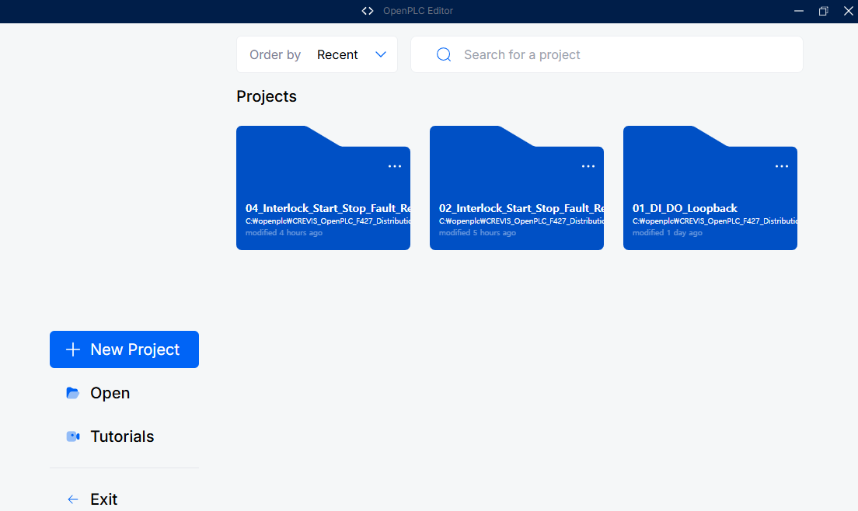Image resolution: width=858 pixels, height=511 pixels.
Task: Click the path text under 02_Interlock project
Action: 521,221
